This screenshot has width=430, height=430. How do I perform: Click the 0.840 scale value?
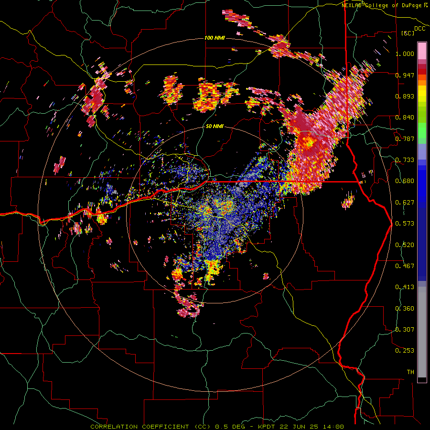[x=405, y=118]
